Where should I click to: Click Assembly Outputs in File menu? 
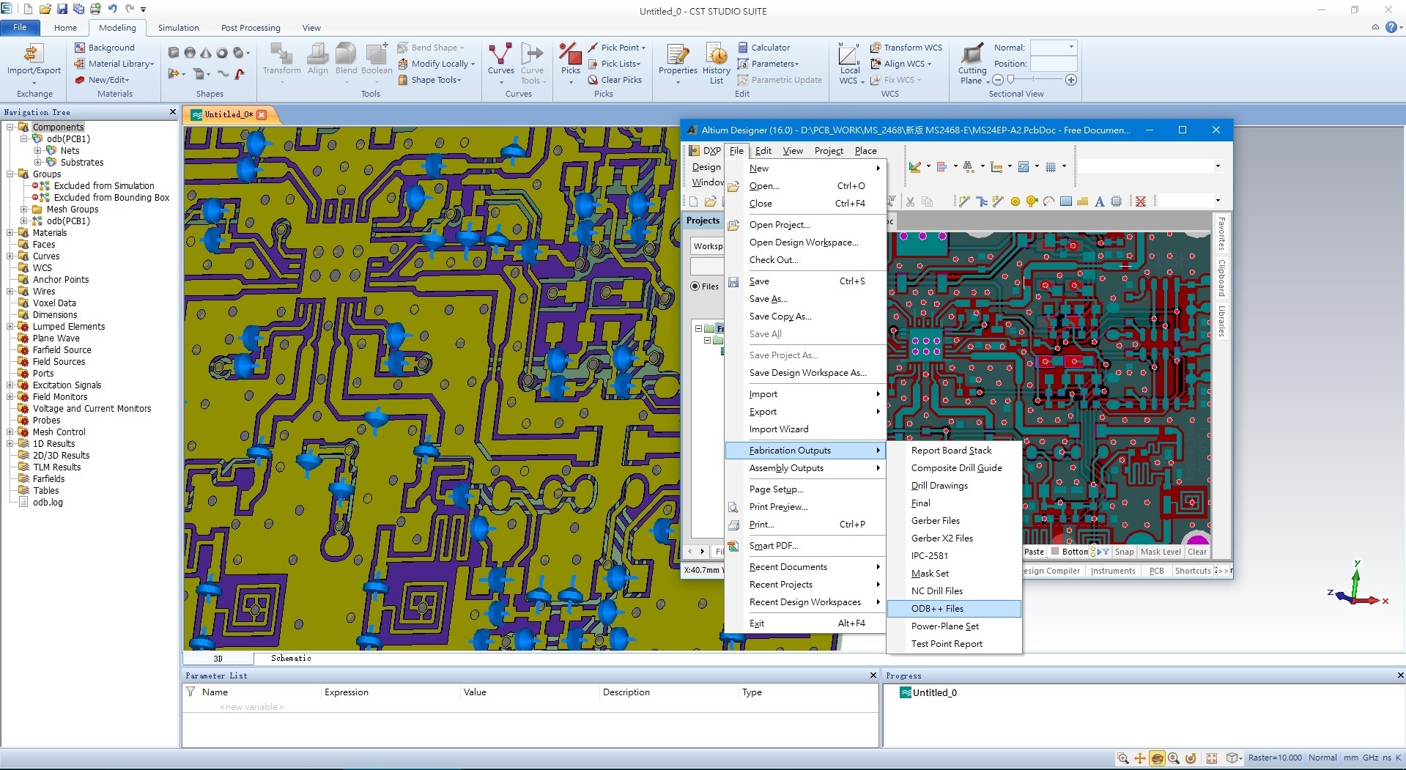(805, 468)
